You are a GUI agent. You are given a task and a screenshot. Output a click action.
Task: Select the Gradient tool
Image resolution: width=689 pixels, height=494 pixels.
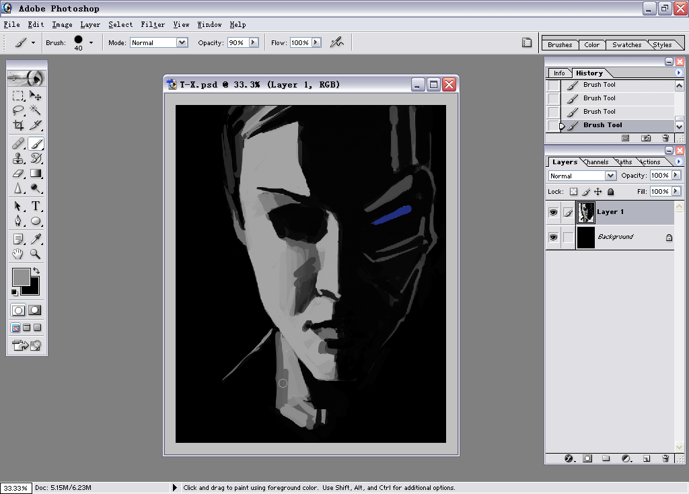[35, 173]
